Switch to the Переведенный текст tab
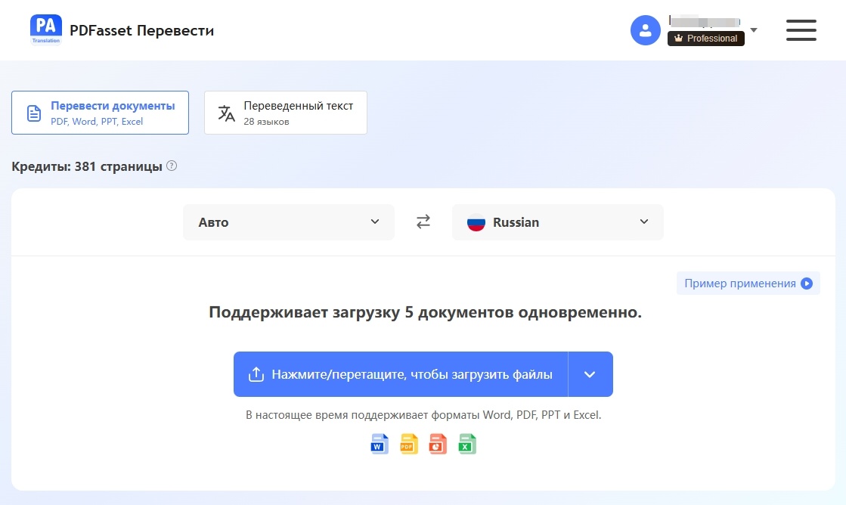846x505 pixels. [285, 112]
